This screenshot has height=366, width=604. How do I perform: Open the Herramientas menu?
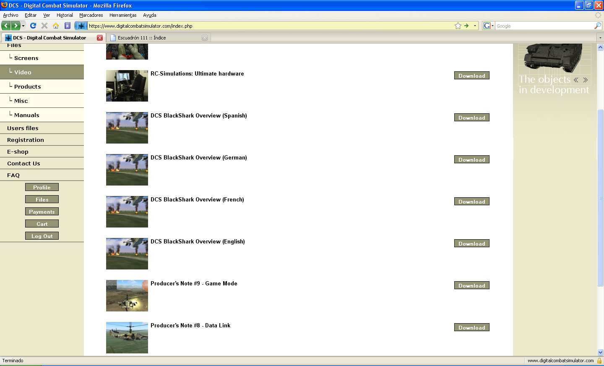point(123,15)
